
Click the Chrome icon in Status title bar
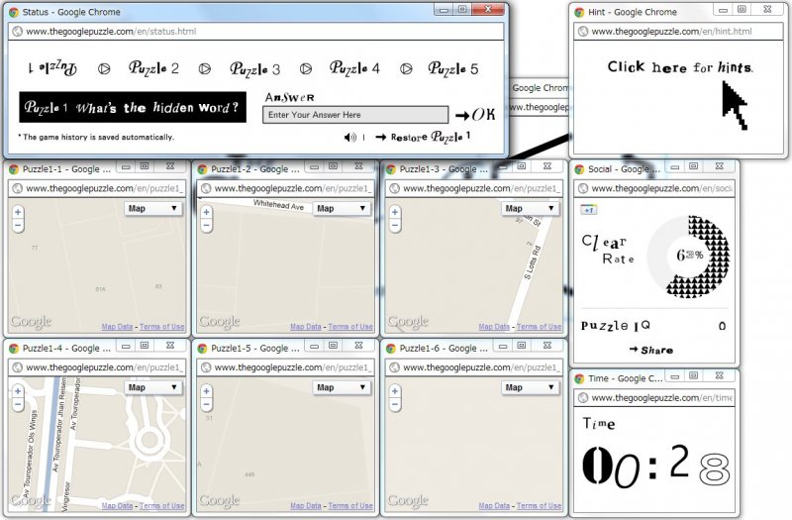point(14,12)
